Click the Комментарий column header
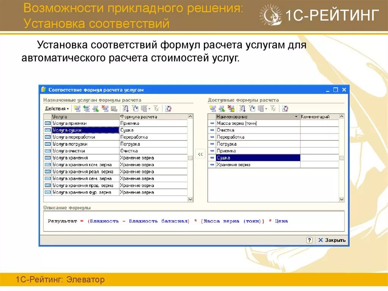388x291 pixels. tap(319, 116)
